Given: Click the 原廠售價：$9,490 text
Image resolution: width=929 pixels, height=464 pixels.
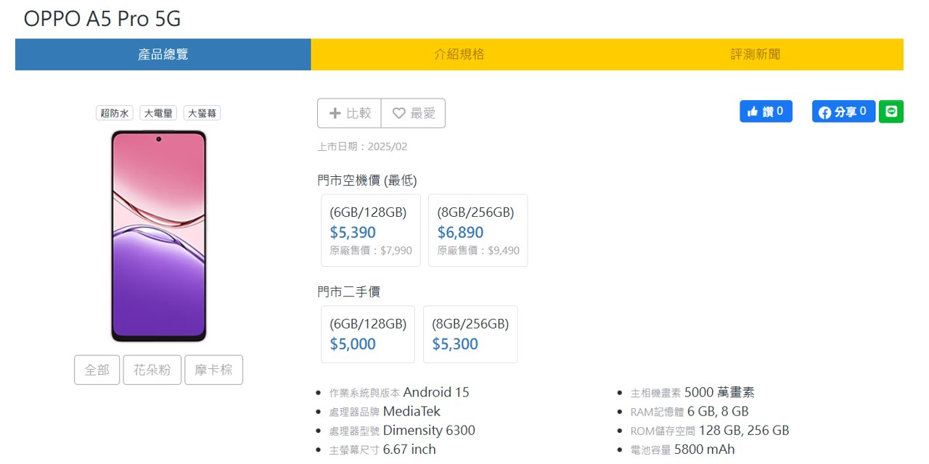Looking at the screenshot, I should tap(478, 251).
